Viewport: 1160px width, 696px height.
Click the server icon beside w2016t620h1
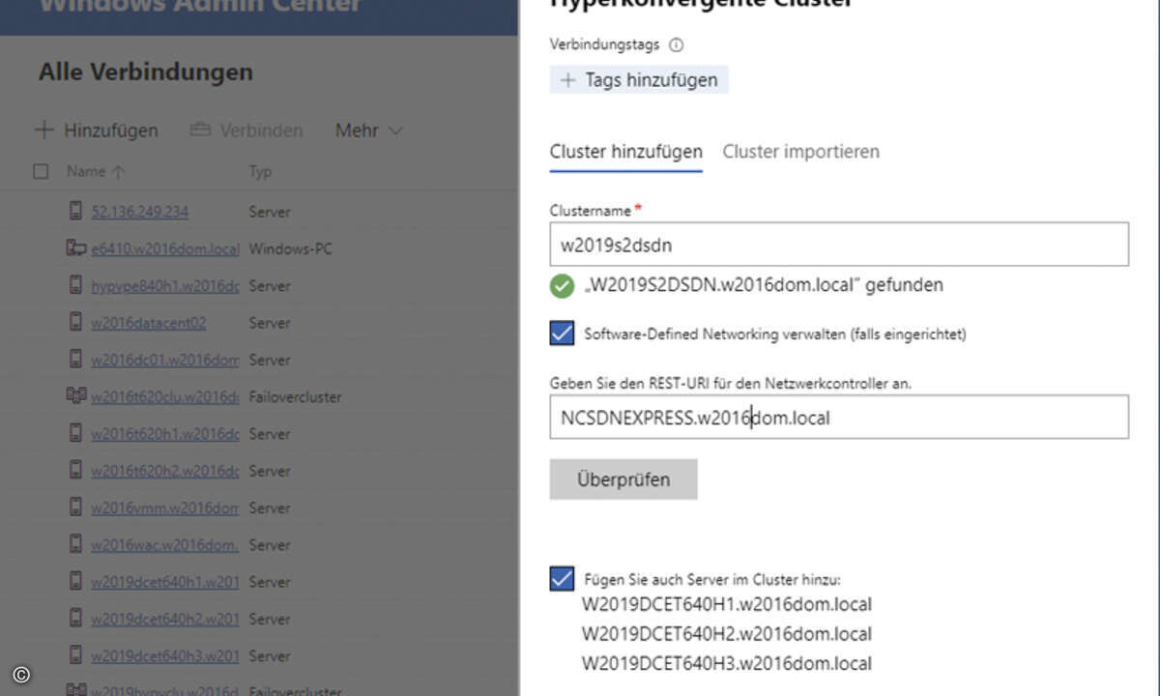pyautogui.click(x=75, y=433)
